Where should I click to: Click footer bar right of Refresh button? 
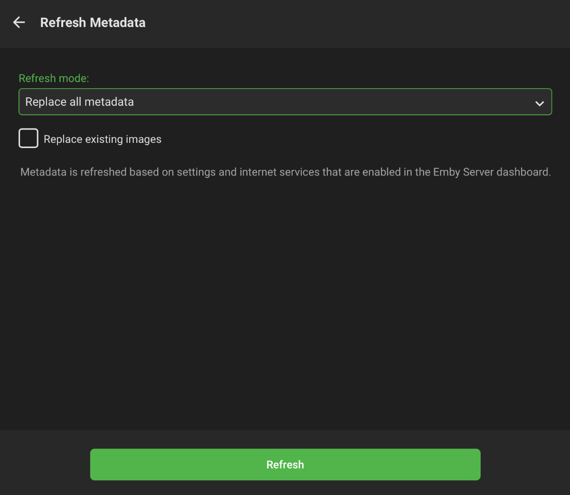pos(525,464)
